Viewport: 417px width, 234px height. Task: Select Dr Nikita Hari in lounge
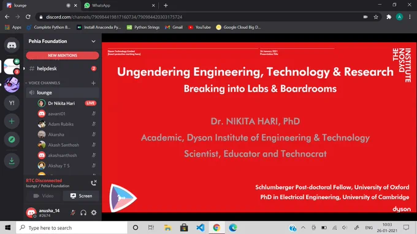click(61, 103)
